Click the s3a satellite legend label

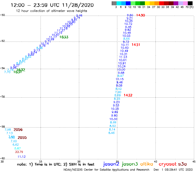[182, 164]
